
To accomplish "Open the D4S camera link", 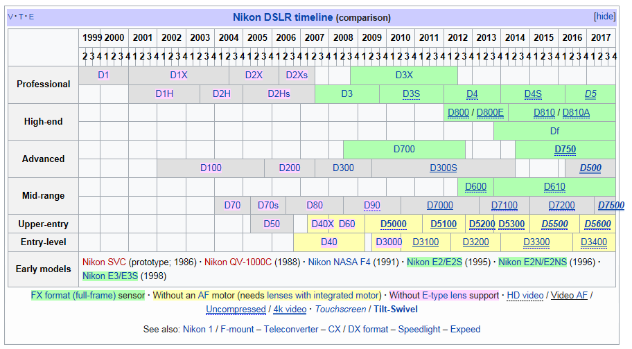I will [533, 93].
